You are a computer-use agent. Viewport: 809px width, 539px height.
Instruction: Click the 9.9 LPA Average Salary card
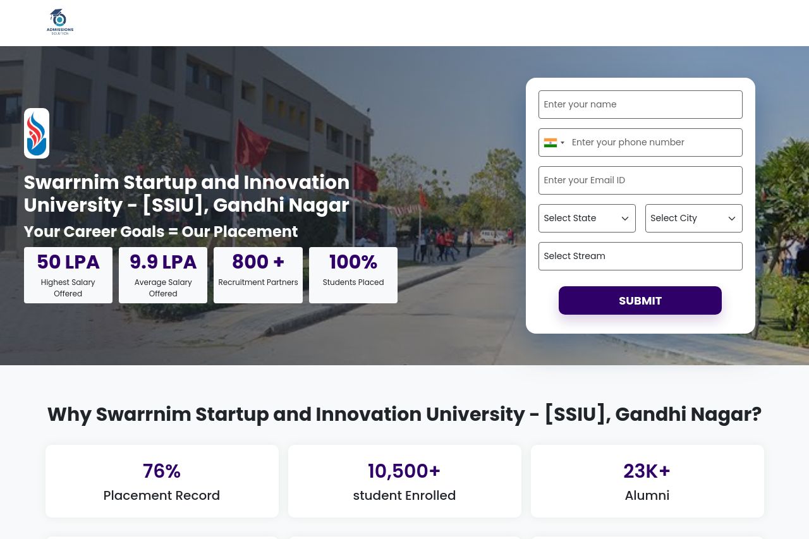(163, 276)
